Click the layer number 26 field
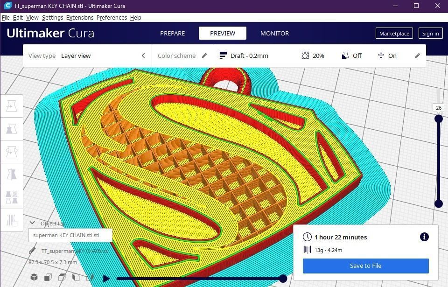448x287 pixels. point(439,107)
